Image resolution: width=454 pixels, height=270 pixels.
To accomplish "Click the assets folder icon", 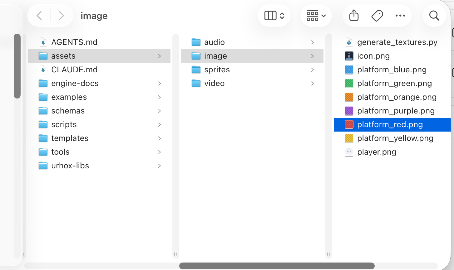I will (x=43, y=56).
